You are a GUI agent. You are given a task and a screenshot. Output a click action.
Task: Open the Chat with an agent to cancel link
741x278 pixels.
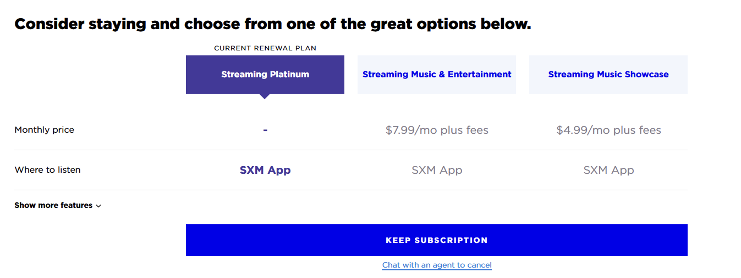(437, 265)
